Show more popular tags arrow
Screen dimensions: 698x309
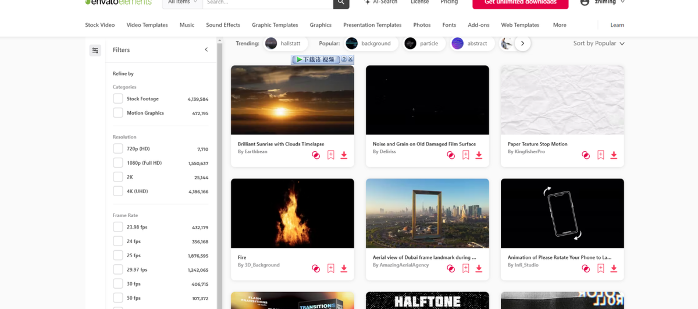pos(522,43)
